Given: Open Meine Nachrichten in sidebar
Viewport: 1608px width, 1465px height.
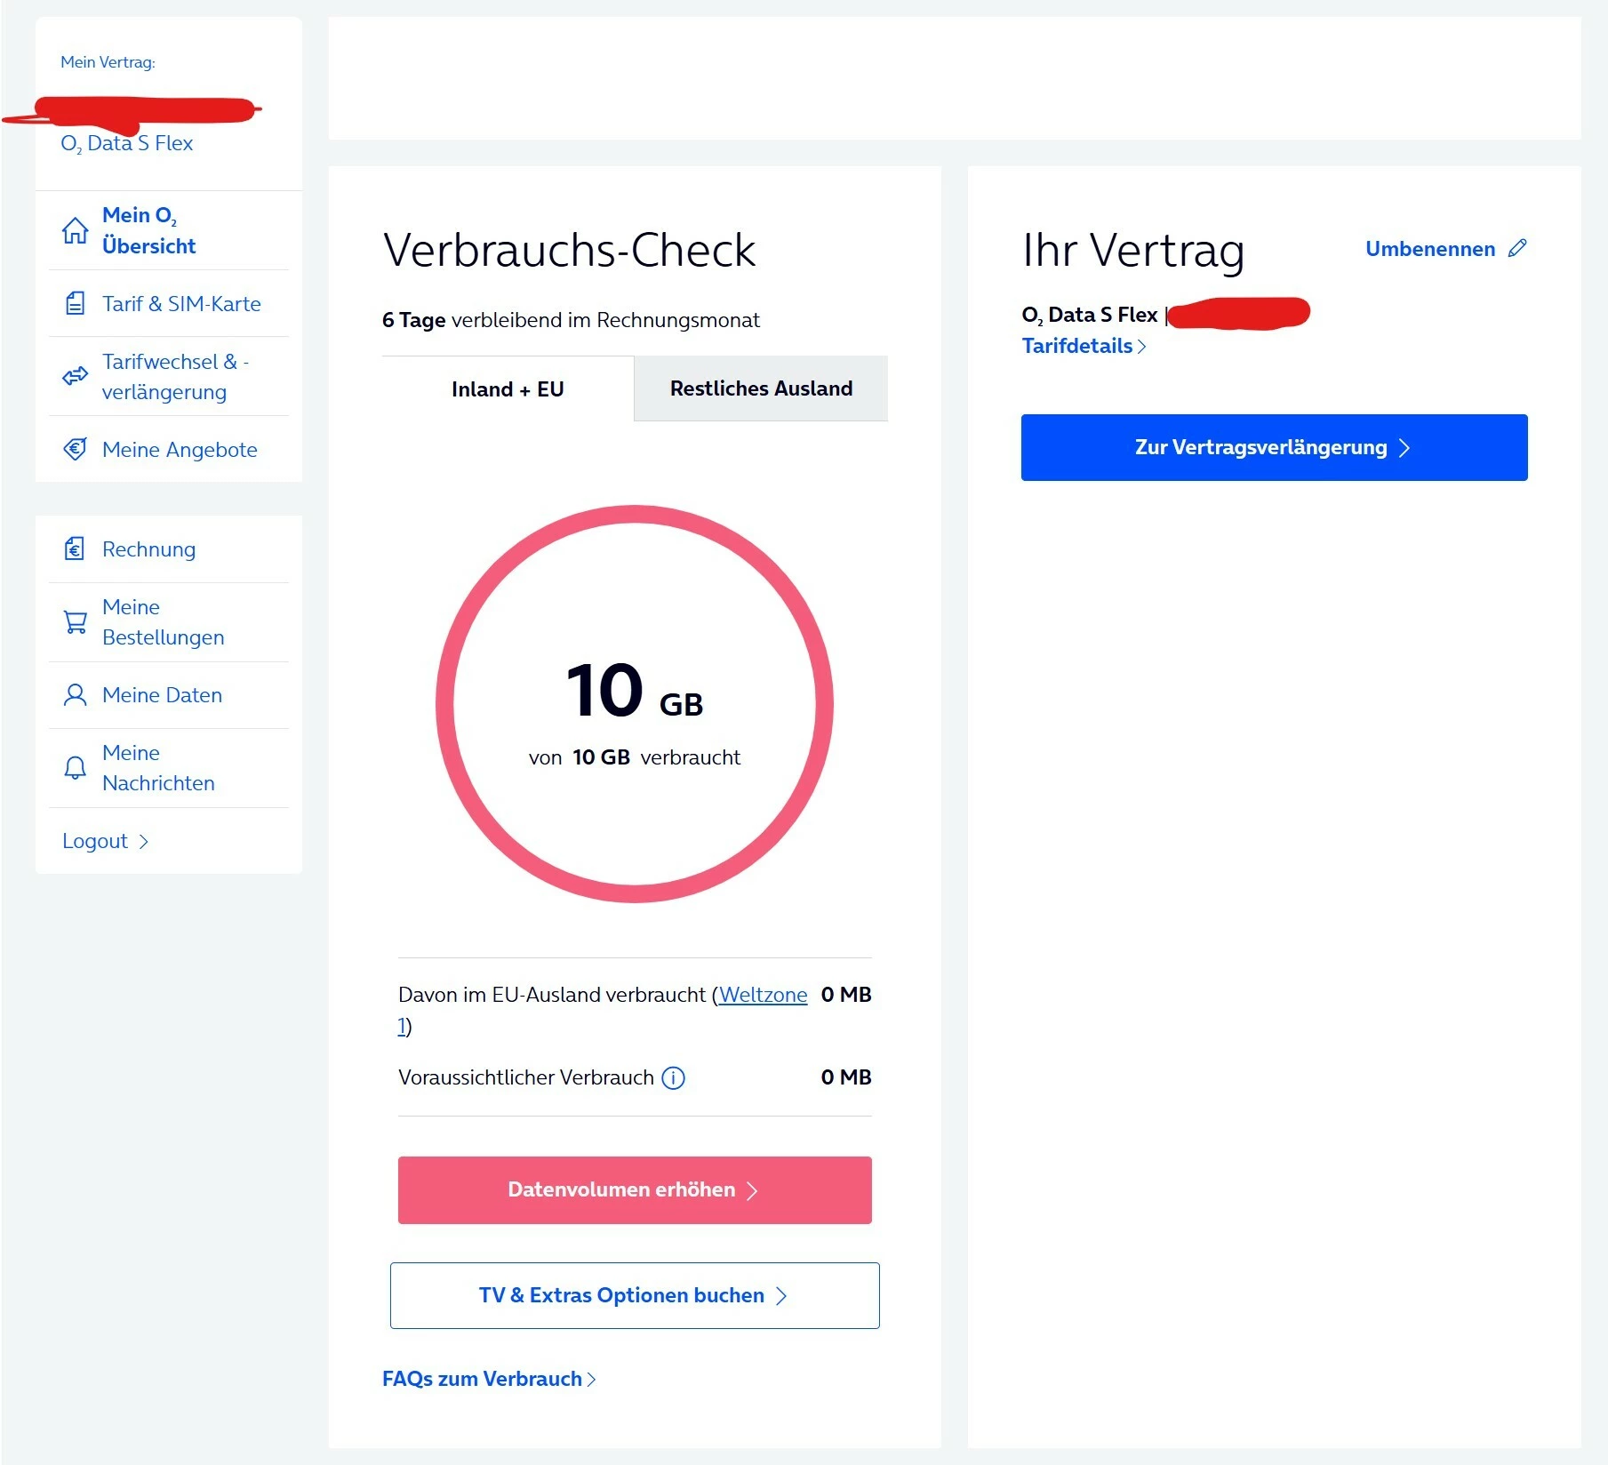Looking at the screenshot, I should point(169,767).
